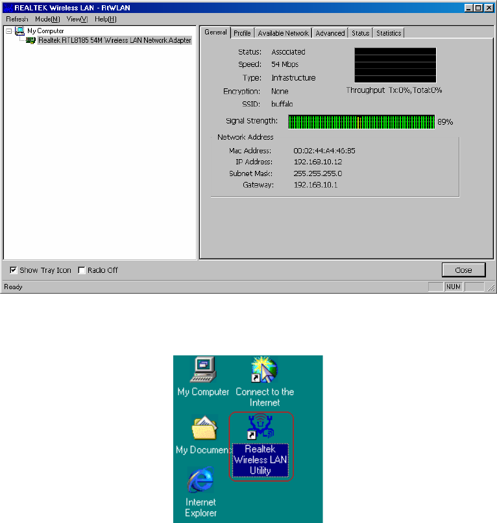Image resolution: width=497 pixels, height=523 pixels.
Task: Click the NUM indicator in the status bar
Action: click(x=454, y=287)
